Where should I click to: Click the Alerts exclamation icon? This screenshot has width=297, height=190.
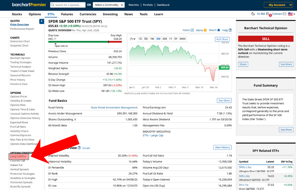coord(205,30)
